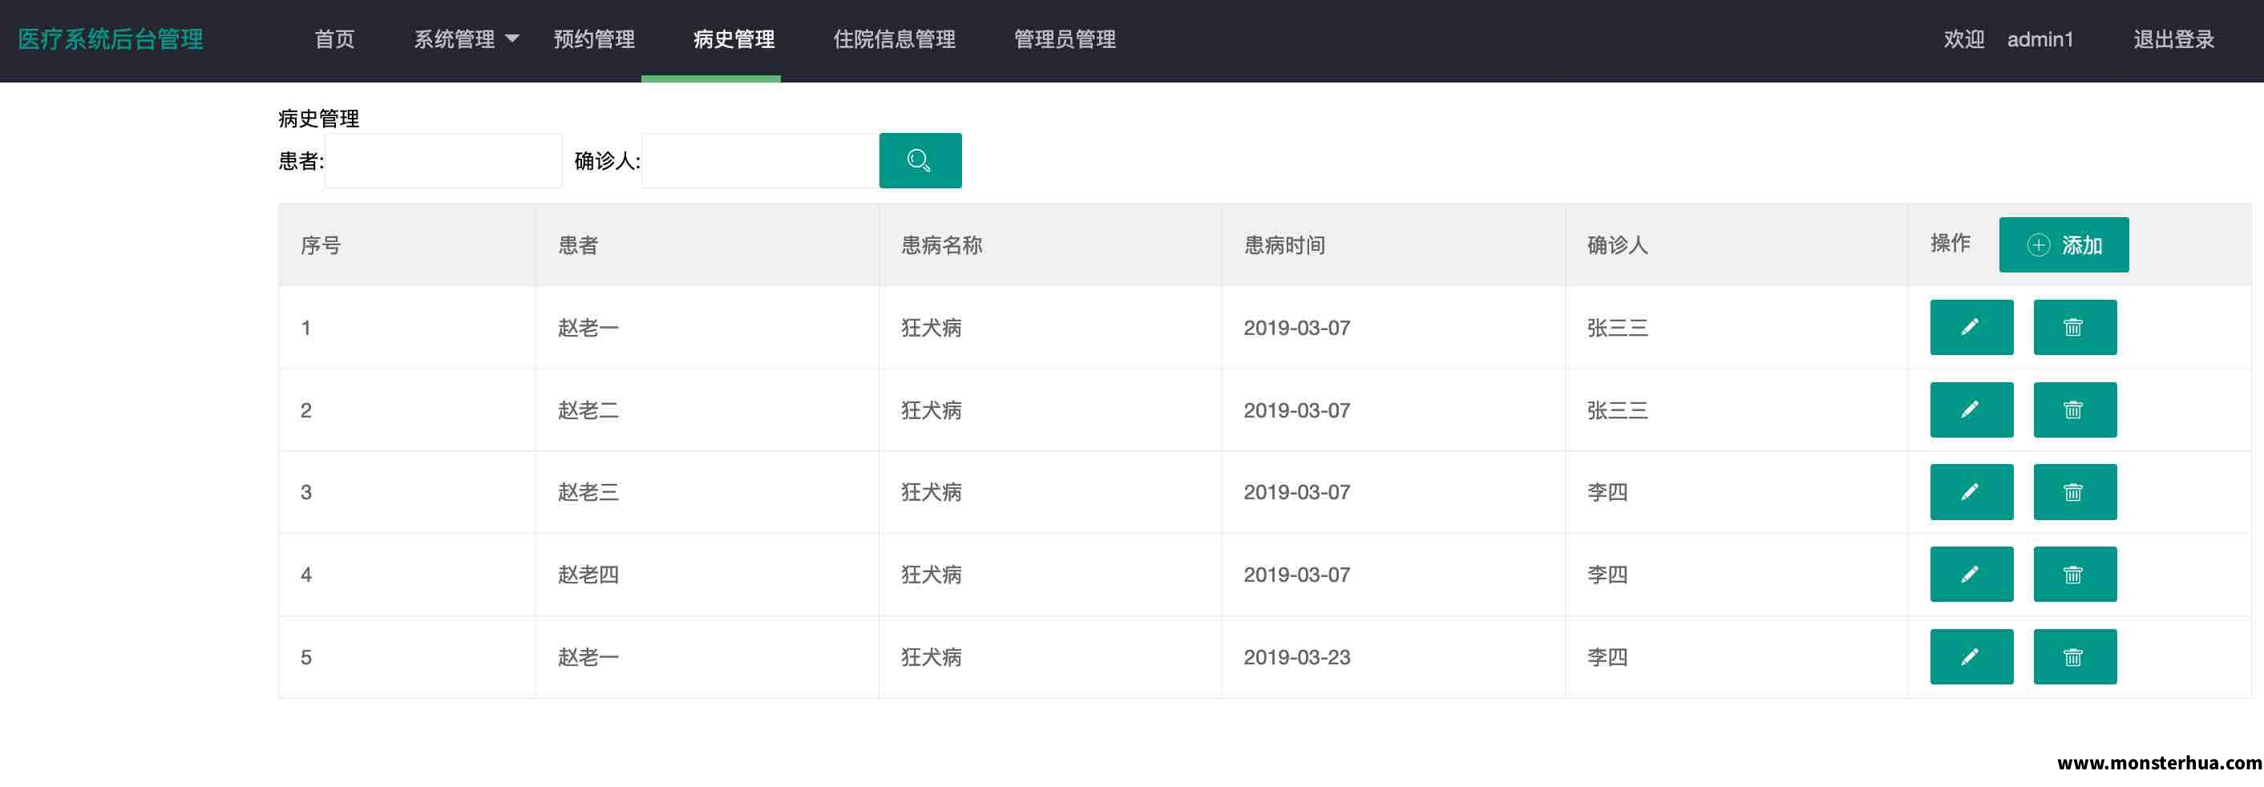Click the 病史管理 page heading
2264x787 pixels.
tap(318, 119)
